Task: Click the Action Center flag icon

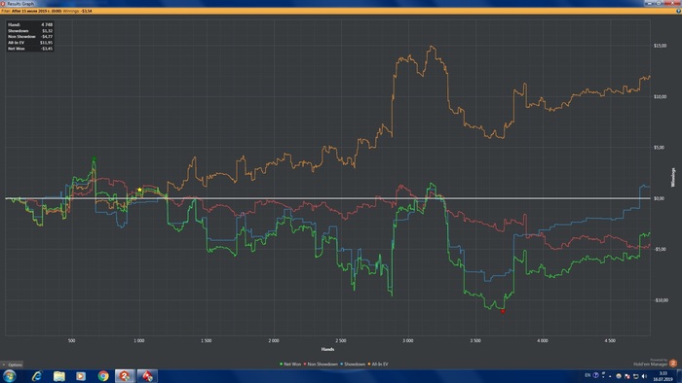Action: click(x=627, y=376)
